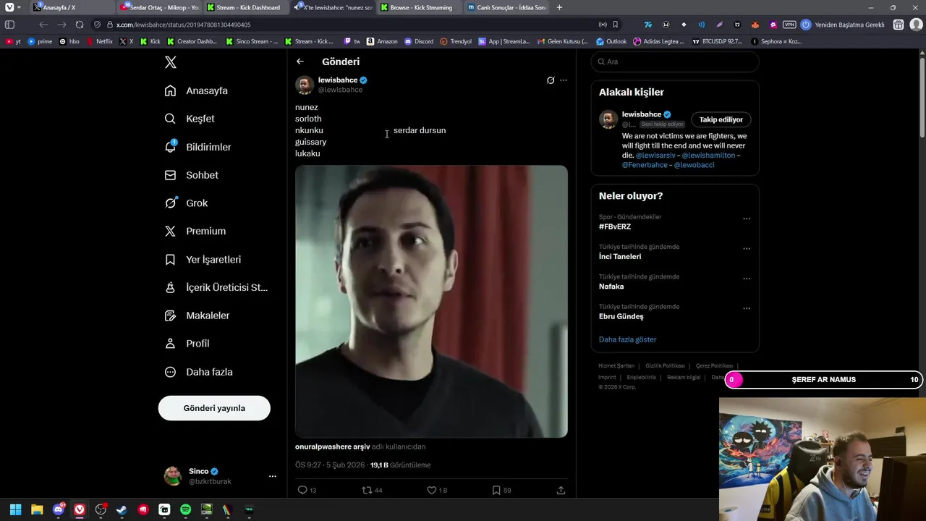Open Makaleler in the sidebar

197,315
